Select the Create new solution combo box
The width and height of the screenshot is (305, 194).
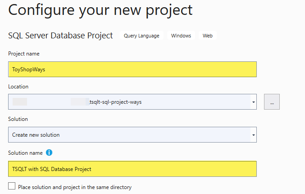click(x=130, y=134)
